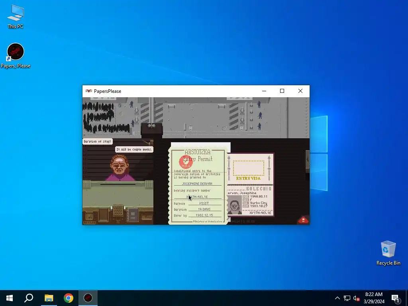Click the KOLECHIA country name on passport
Screen dimensions: 408x306
(x=259, y=188)
